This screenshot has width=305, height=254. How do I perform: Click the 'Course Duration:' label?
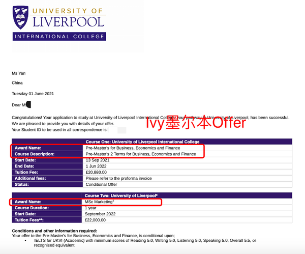point(32,208)
